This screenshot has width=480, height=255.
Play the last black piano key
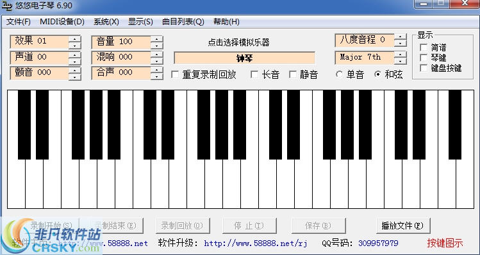(x=455, y=124)
